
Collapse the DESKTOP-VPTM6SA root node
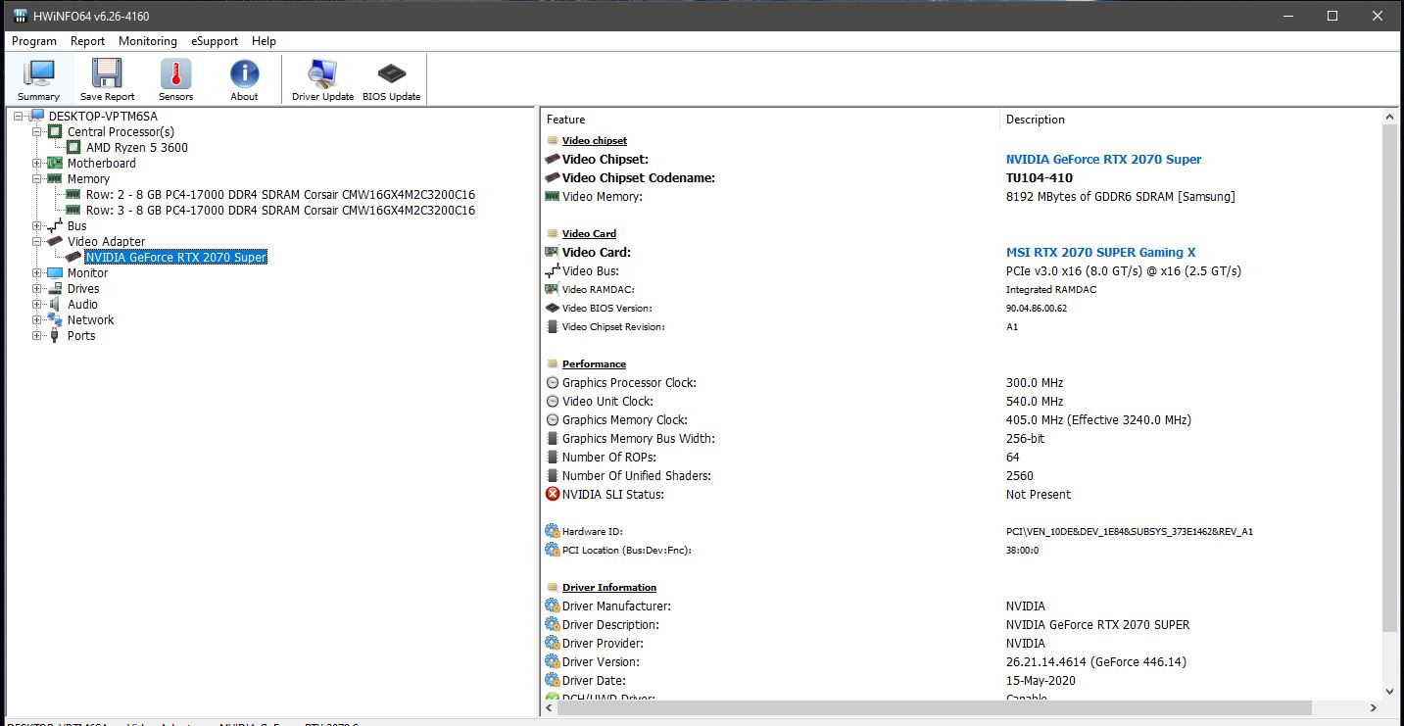[x=19, y=117]
